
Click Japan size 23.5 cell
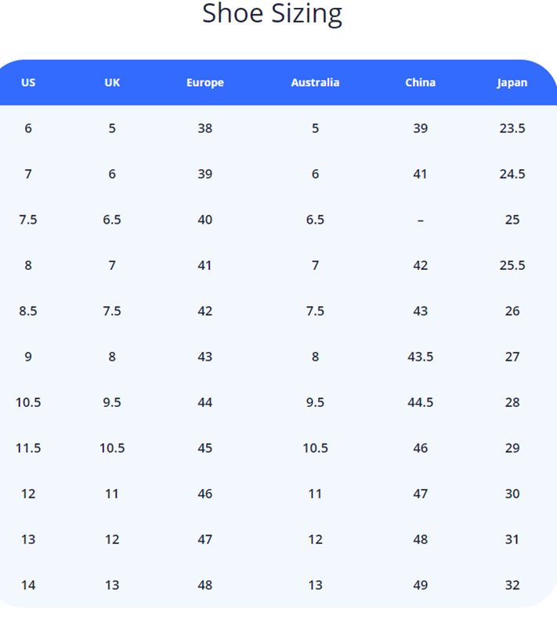(512, 128)
